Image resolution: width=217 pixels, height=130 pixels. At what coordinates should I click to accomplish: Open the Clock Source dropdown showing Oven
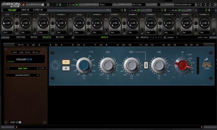pos(106,5)
